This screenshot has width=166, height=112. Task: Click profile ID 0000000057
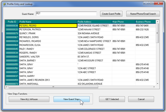pyautogui.click(x=12, y=72)
